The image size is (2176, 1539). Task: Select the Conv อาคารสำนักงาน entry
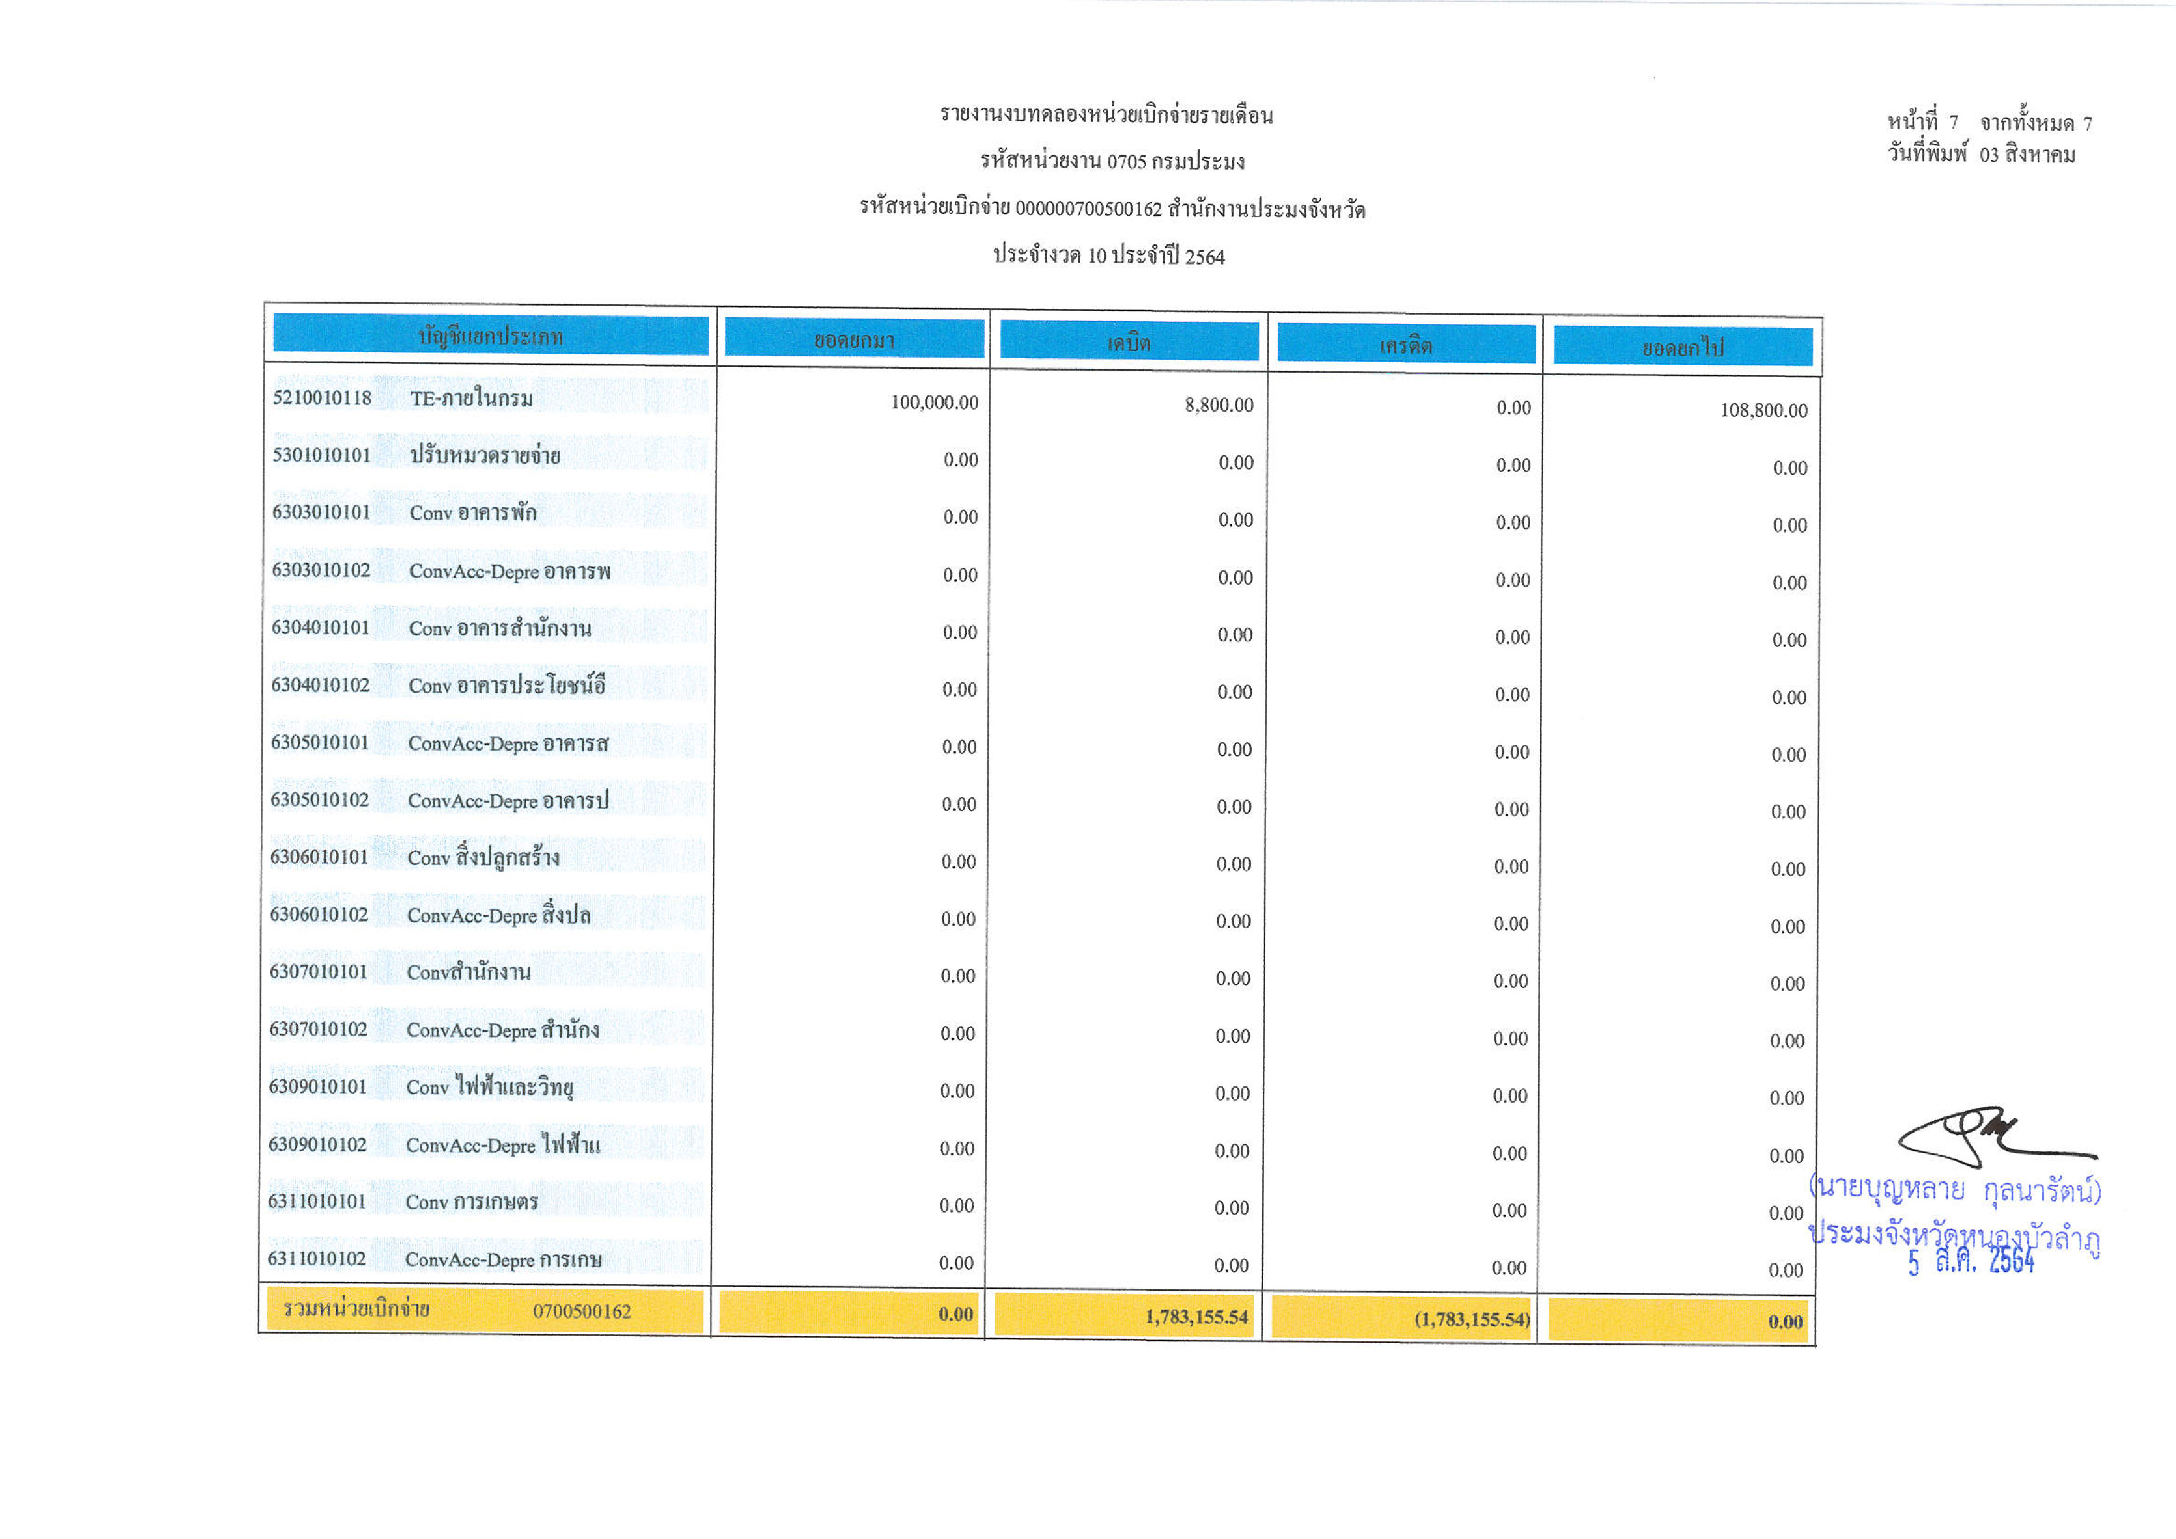pos(499,628)
